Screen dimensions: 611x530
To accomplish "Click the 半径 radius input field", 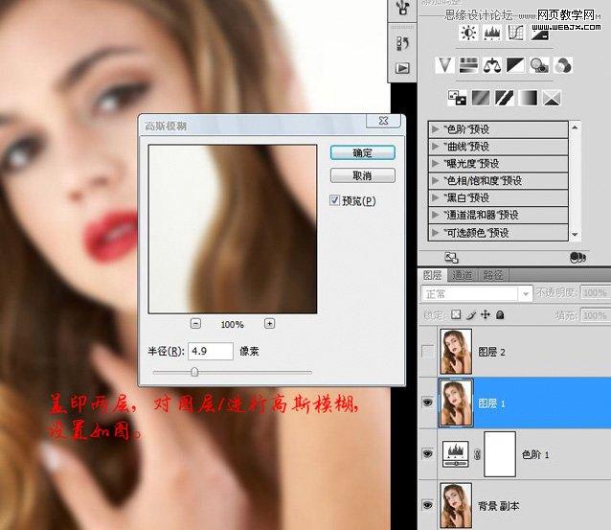I will tap(211, 351).
